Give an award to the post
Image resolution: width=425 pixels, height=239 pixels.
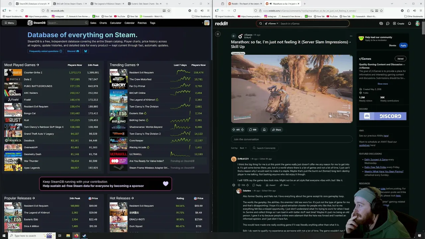coord(264,130)
